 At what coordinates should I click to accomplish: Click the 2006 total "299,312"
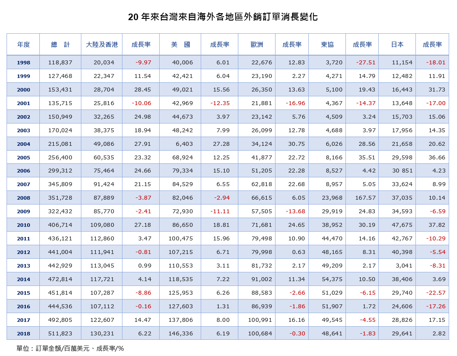60,171
